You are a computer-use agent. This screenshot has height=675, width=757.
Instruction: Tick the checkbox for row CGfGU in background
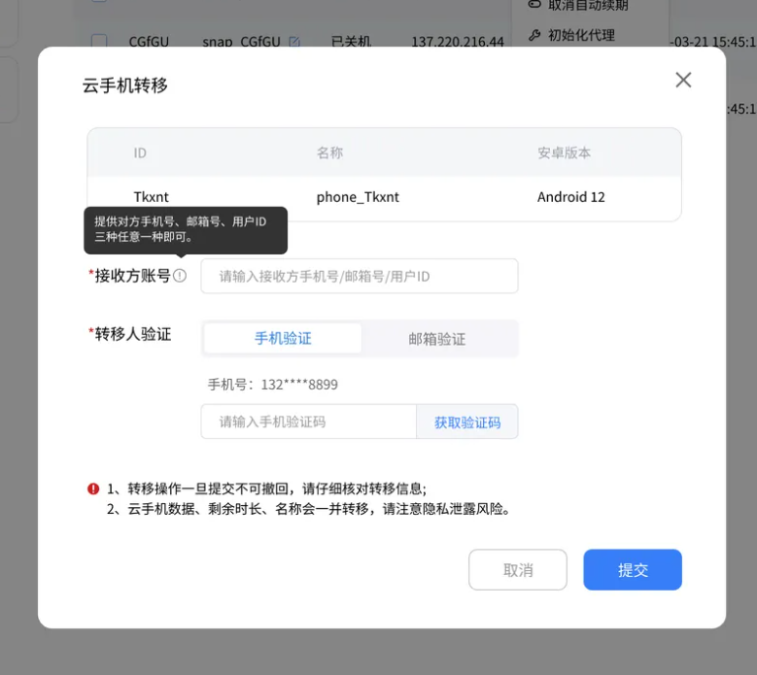point(99,41)
